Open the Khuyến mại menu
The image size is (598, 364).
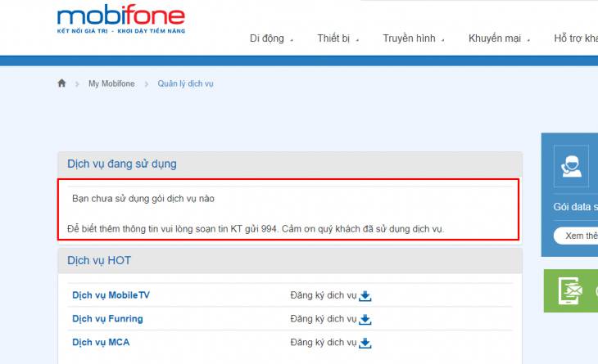499,38
